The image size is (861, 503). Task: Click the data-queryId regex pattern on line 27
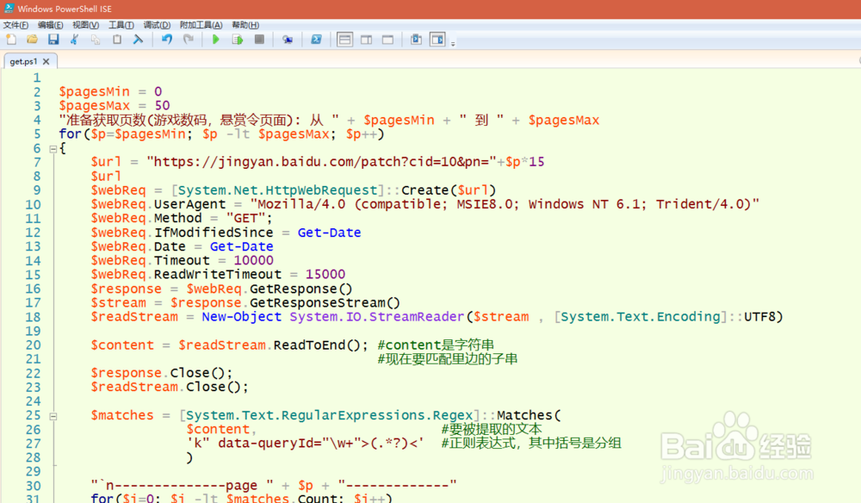[305, 444]
